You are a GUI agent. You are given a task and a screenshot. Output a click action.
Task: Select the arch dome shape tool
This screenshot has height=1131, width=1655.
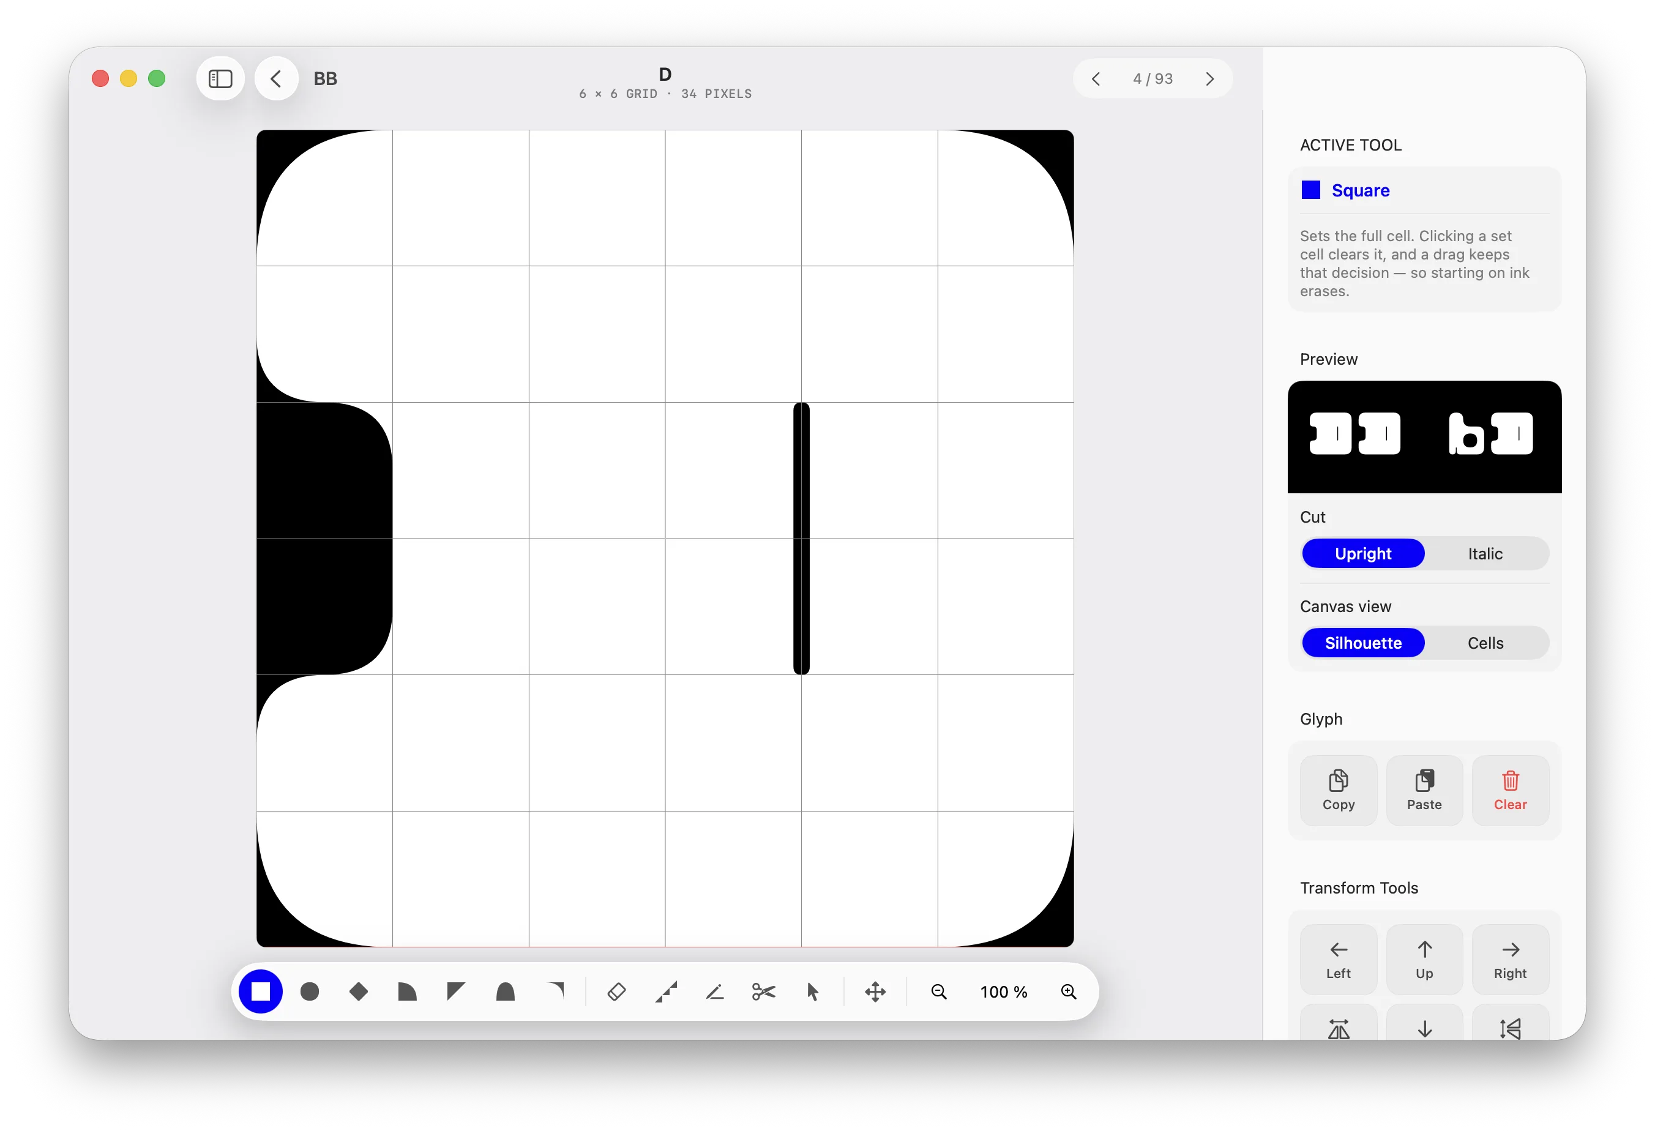tap(506, 991)
